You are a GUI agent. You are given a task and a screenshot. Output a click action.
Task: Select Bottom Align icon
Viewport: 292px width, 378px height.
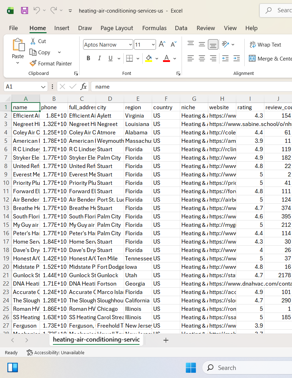[x=213, y=44]
